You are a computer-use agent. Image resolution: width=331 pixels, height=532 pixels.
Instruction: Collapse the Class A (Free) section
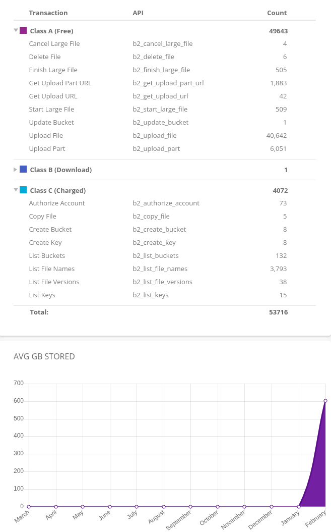coord(16,31)
